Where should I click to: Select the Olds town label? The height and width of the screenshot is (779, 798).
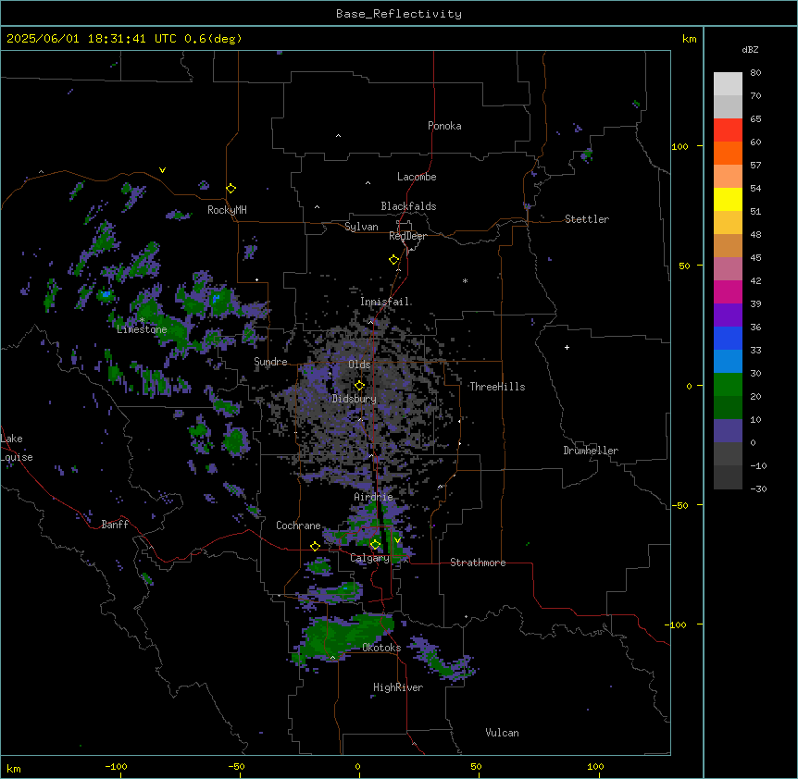tap(359, 365)
